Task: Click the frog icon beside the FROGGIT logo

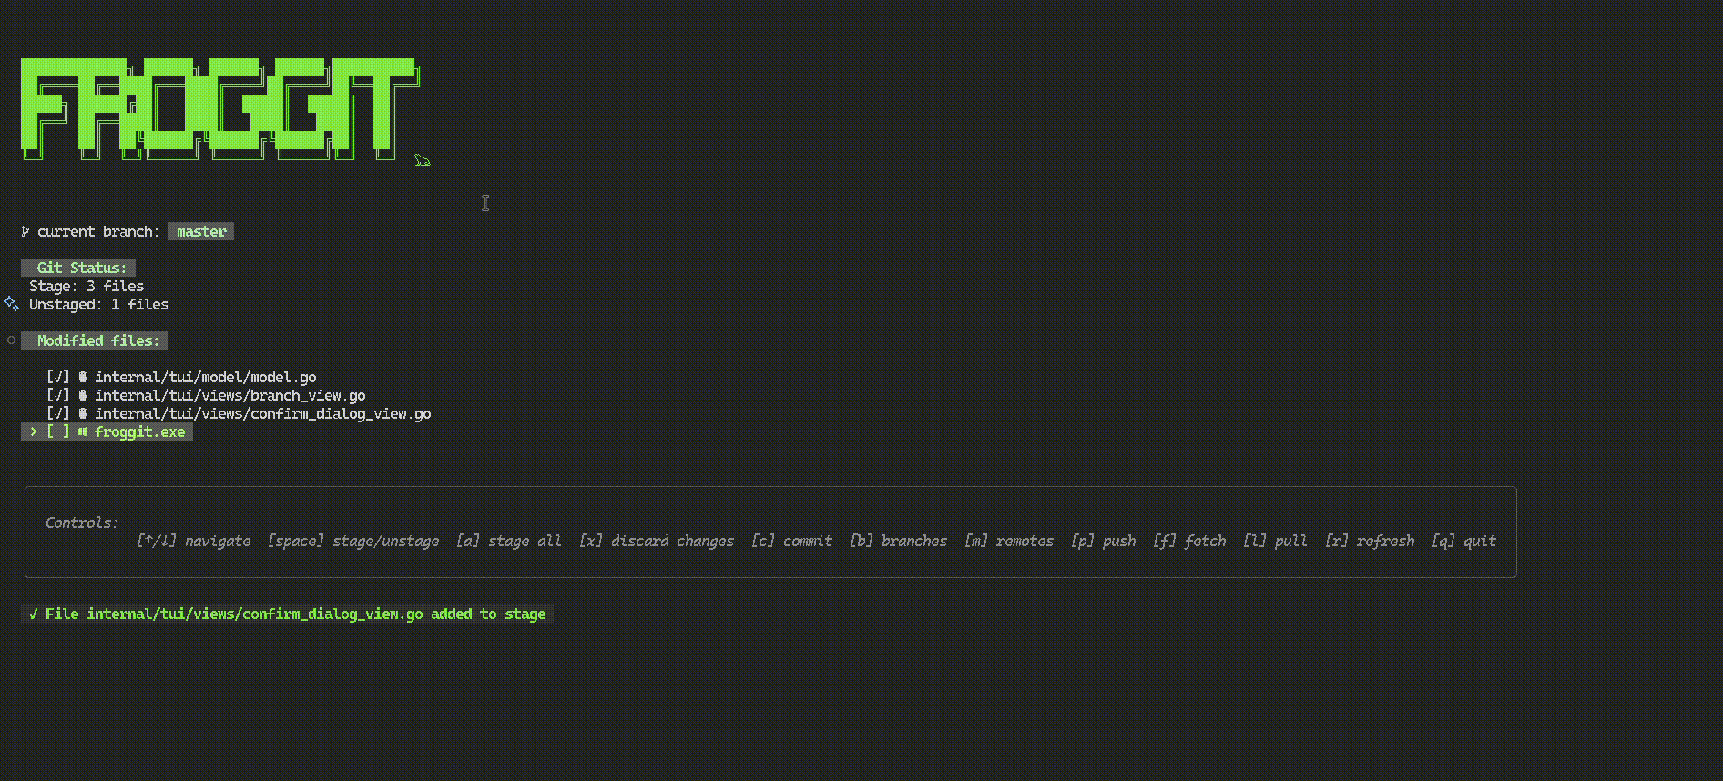Action: 422,160
